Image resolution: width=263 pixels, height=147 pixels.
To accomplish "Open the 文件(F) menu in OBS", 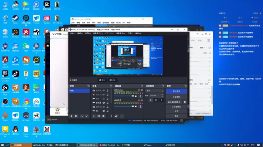I will [x=72, y=34].
